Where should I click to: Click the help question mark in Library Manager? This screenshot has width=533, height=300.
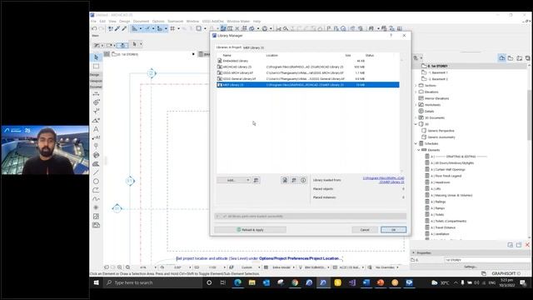pyautogui.click(x=391, y=35)
